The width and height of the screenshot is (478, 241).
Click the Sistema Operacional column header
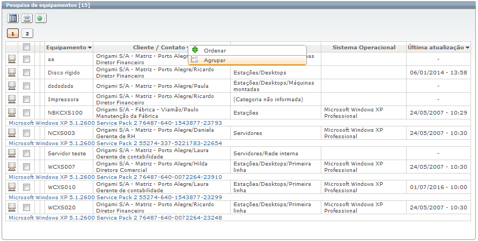pos(364,48)
